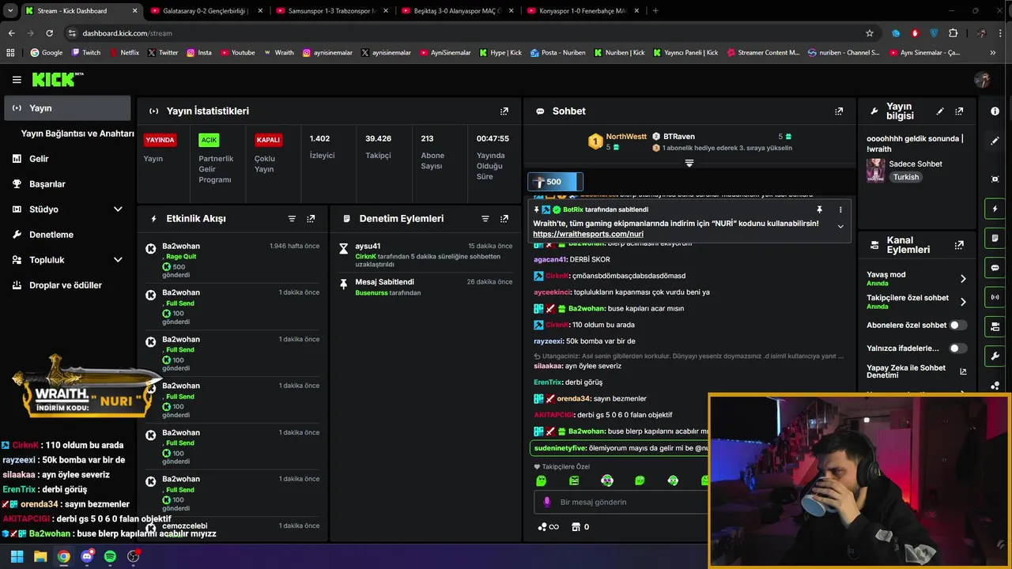Click the Turkish language tag
Image resolution: width=1012 pixels, height=569 pixels.
pyautogui.click(x=906, y=177)
